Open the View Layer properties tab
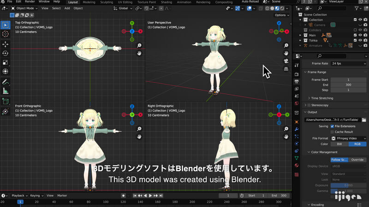 click(x=297, y=89)
